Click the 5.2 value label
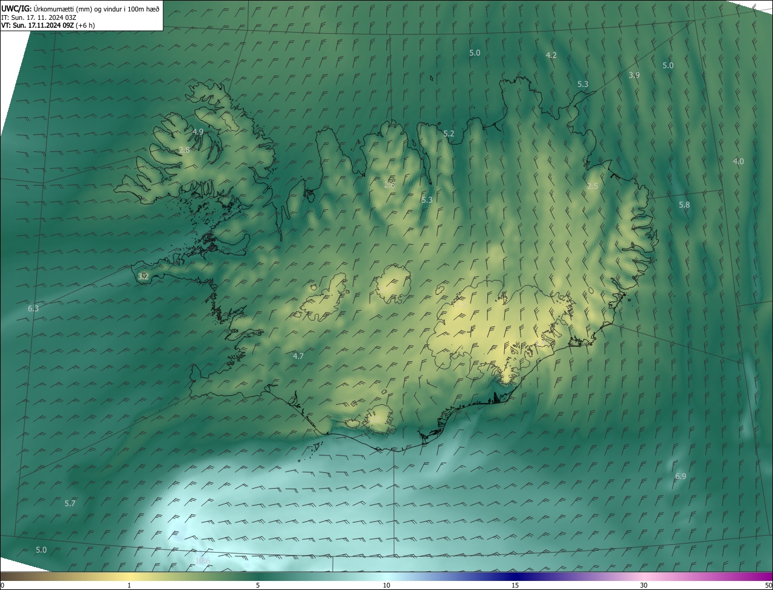This screenshot has width=773, height=590. 448,133
